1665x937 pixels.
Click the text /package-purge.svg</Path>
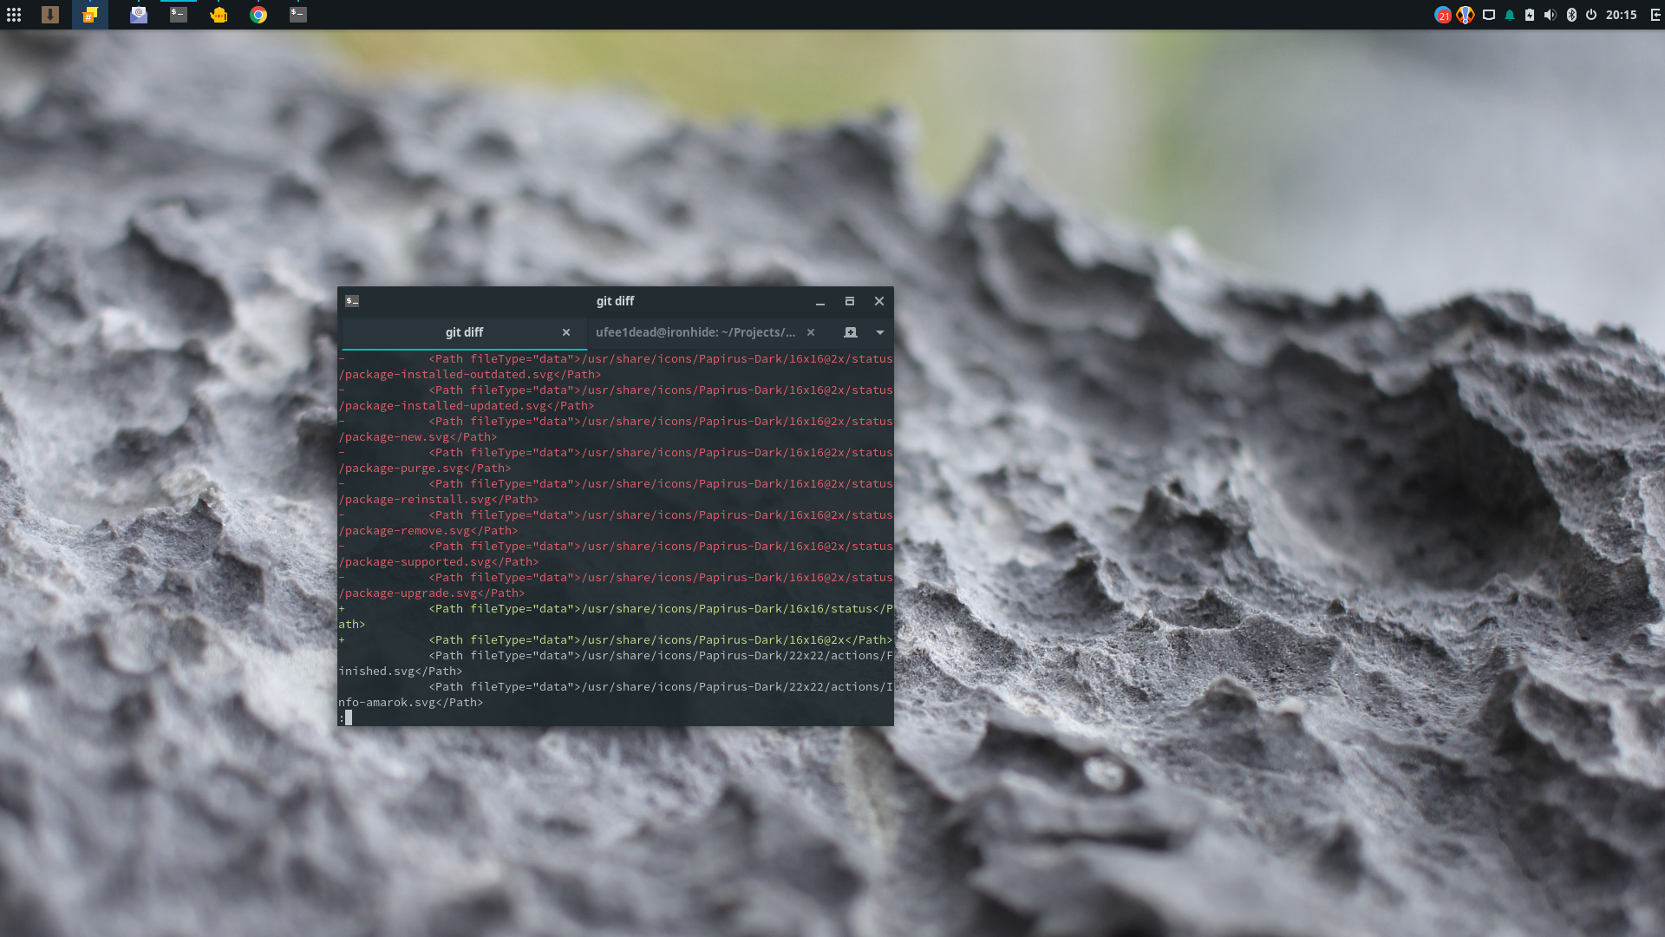click(x=424, y=468)
